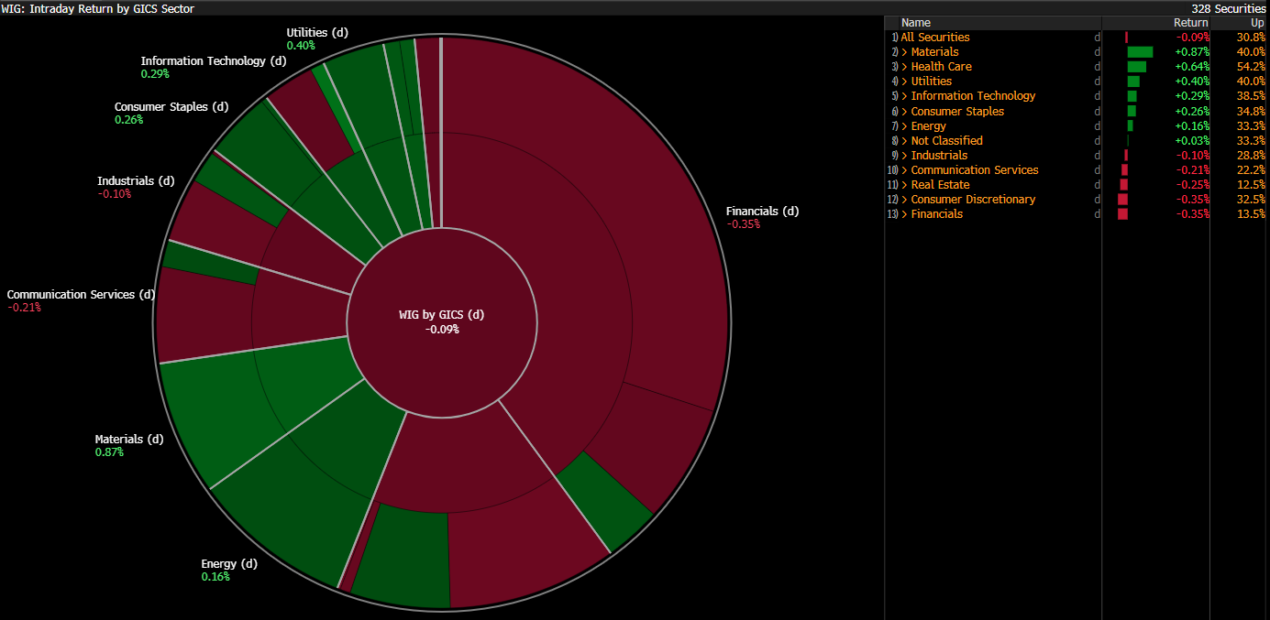Expand the Real Estate row chevron
Image resolution: width=1270 pixels, height=620 pixels.
[x=904, y=185]
